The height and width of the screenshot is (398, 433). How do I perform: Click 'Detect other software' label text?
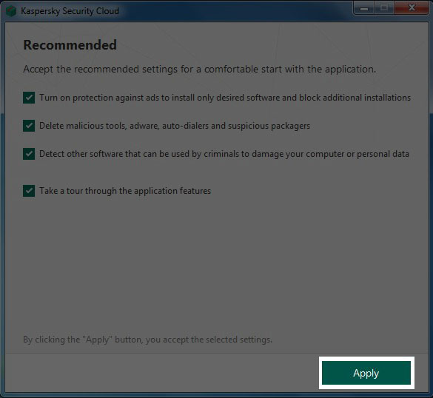[x=224, y=154]
